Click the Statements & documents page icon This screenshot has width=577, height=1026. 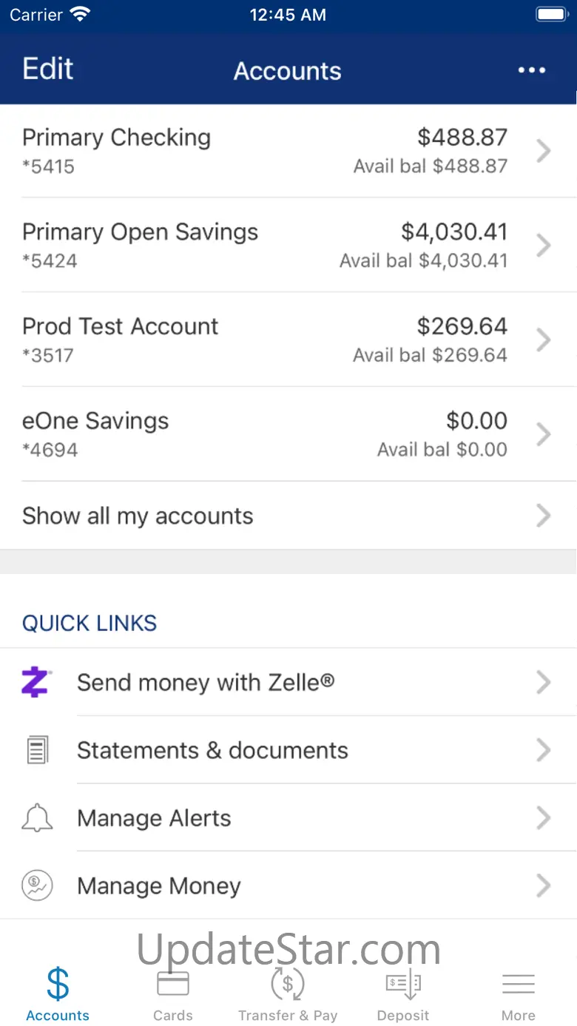tap(37, 750)
